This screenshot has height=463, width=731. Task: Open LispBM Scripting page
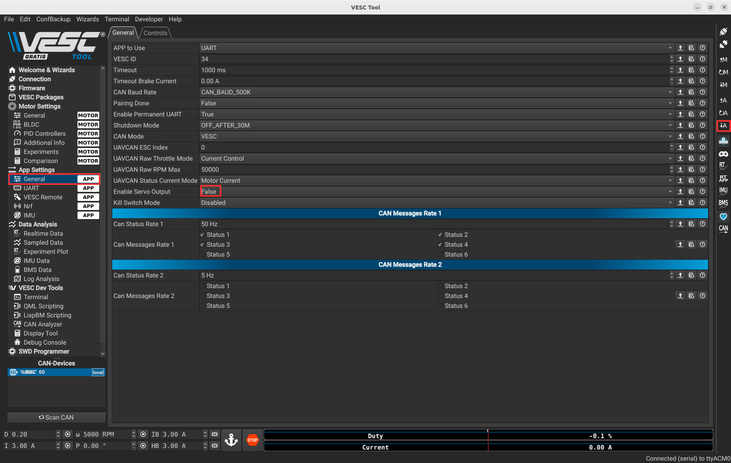pos(47,315)
